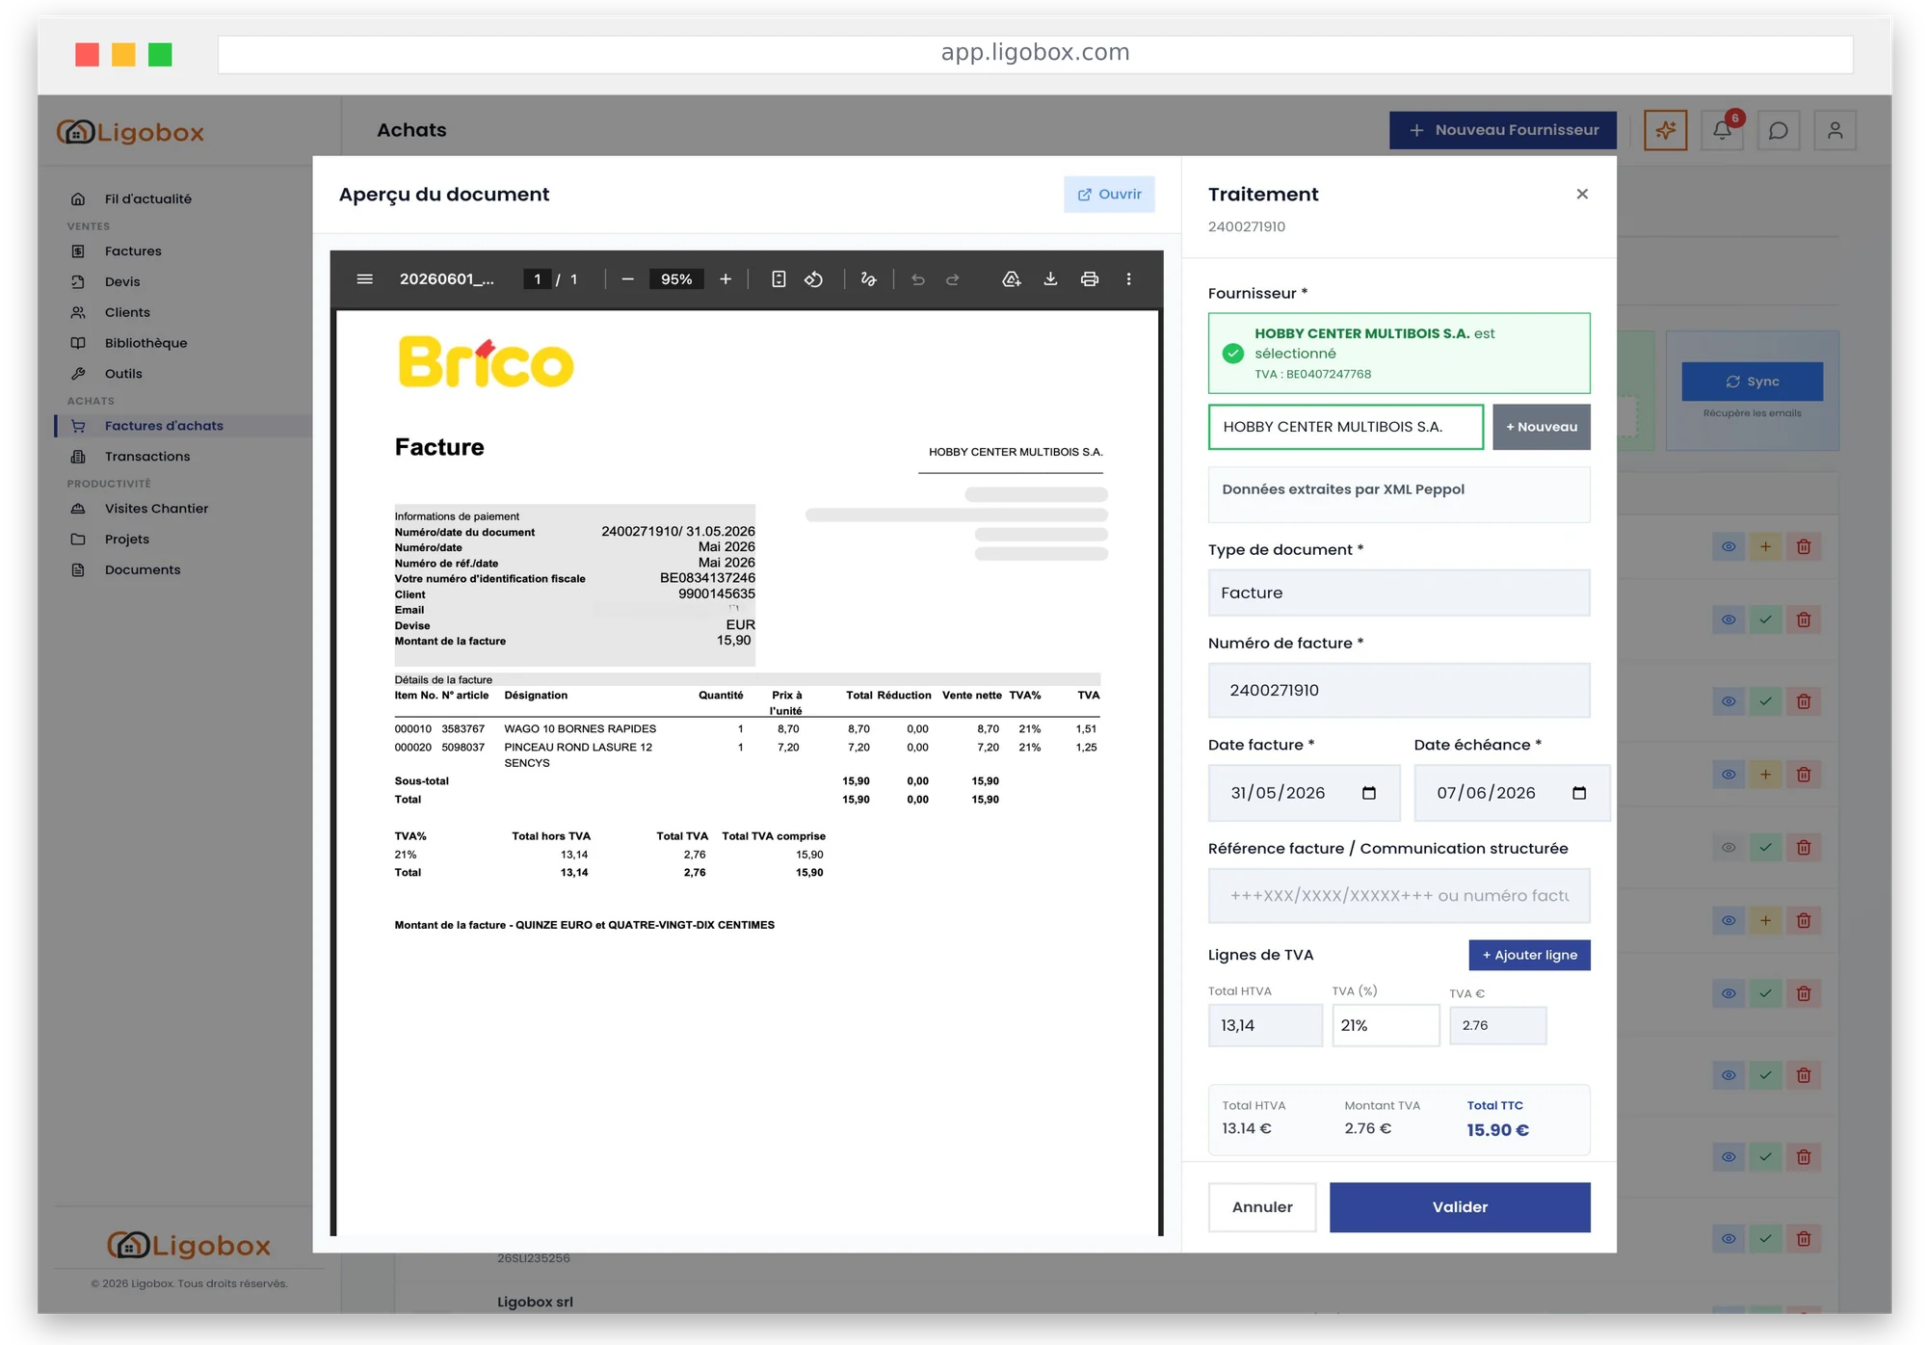Activate the draw annotation tool in the PDF viewer
Image resolution: width=1927 pixels, height=1345 pixels.
point(868,279)
